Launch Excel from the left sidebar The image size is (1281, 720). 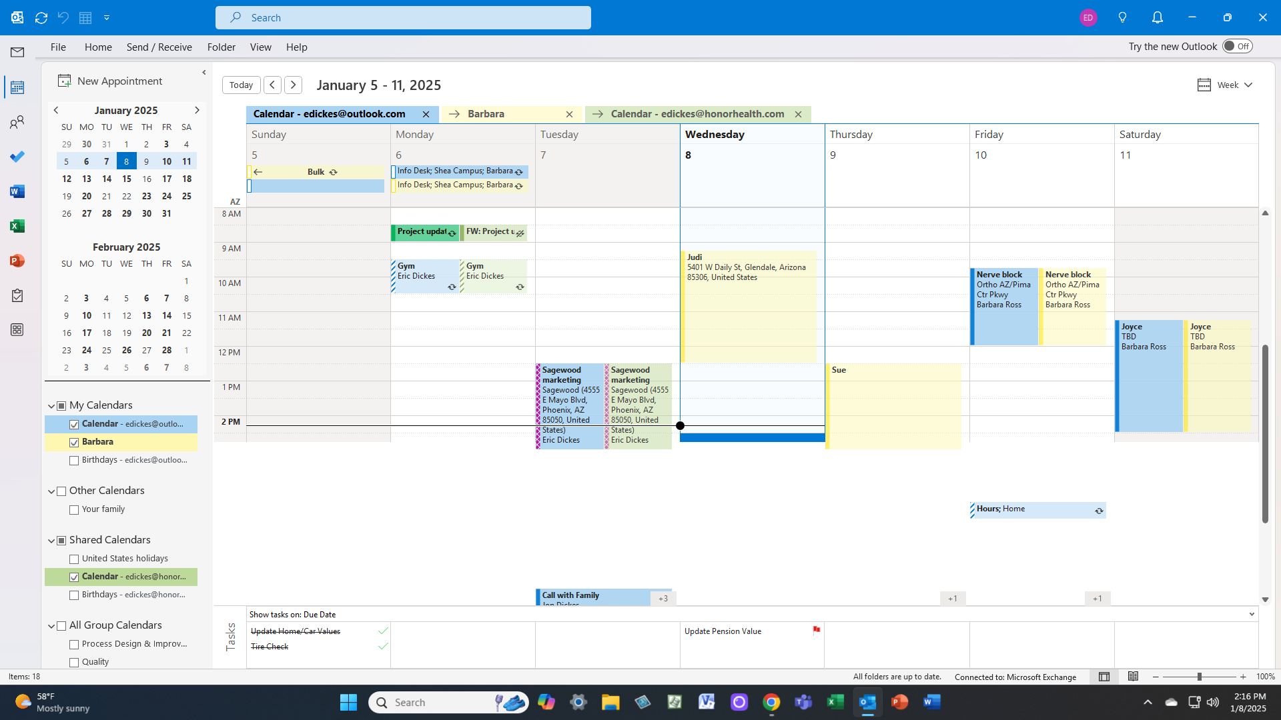tap(17, 226)
